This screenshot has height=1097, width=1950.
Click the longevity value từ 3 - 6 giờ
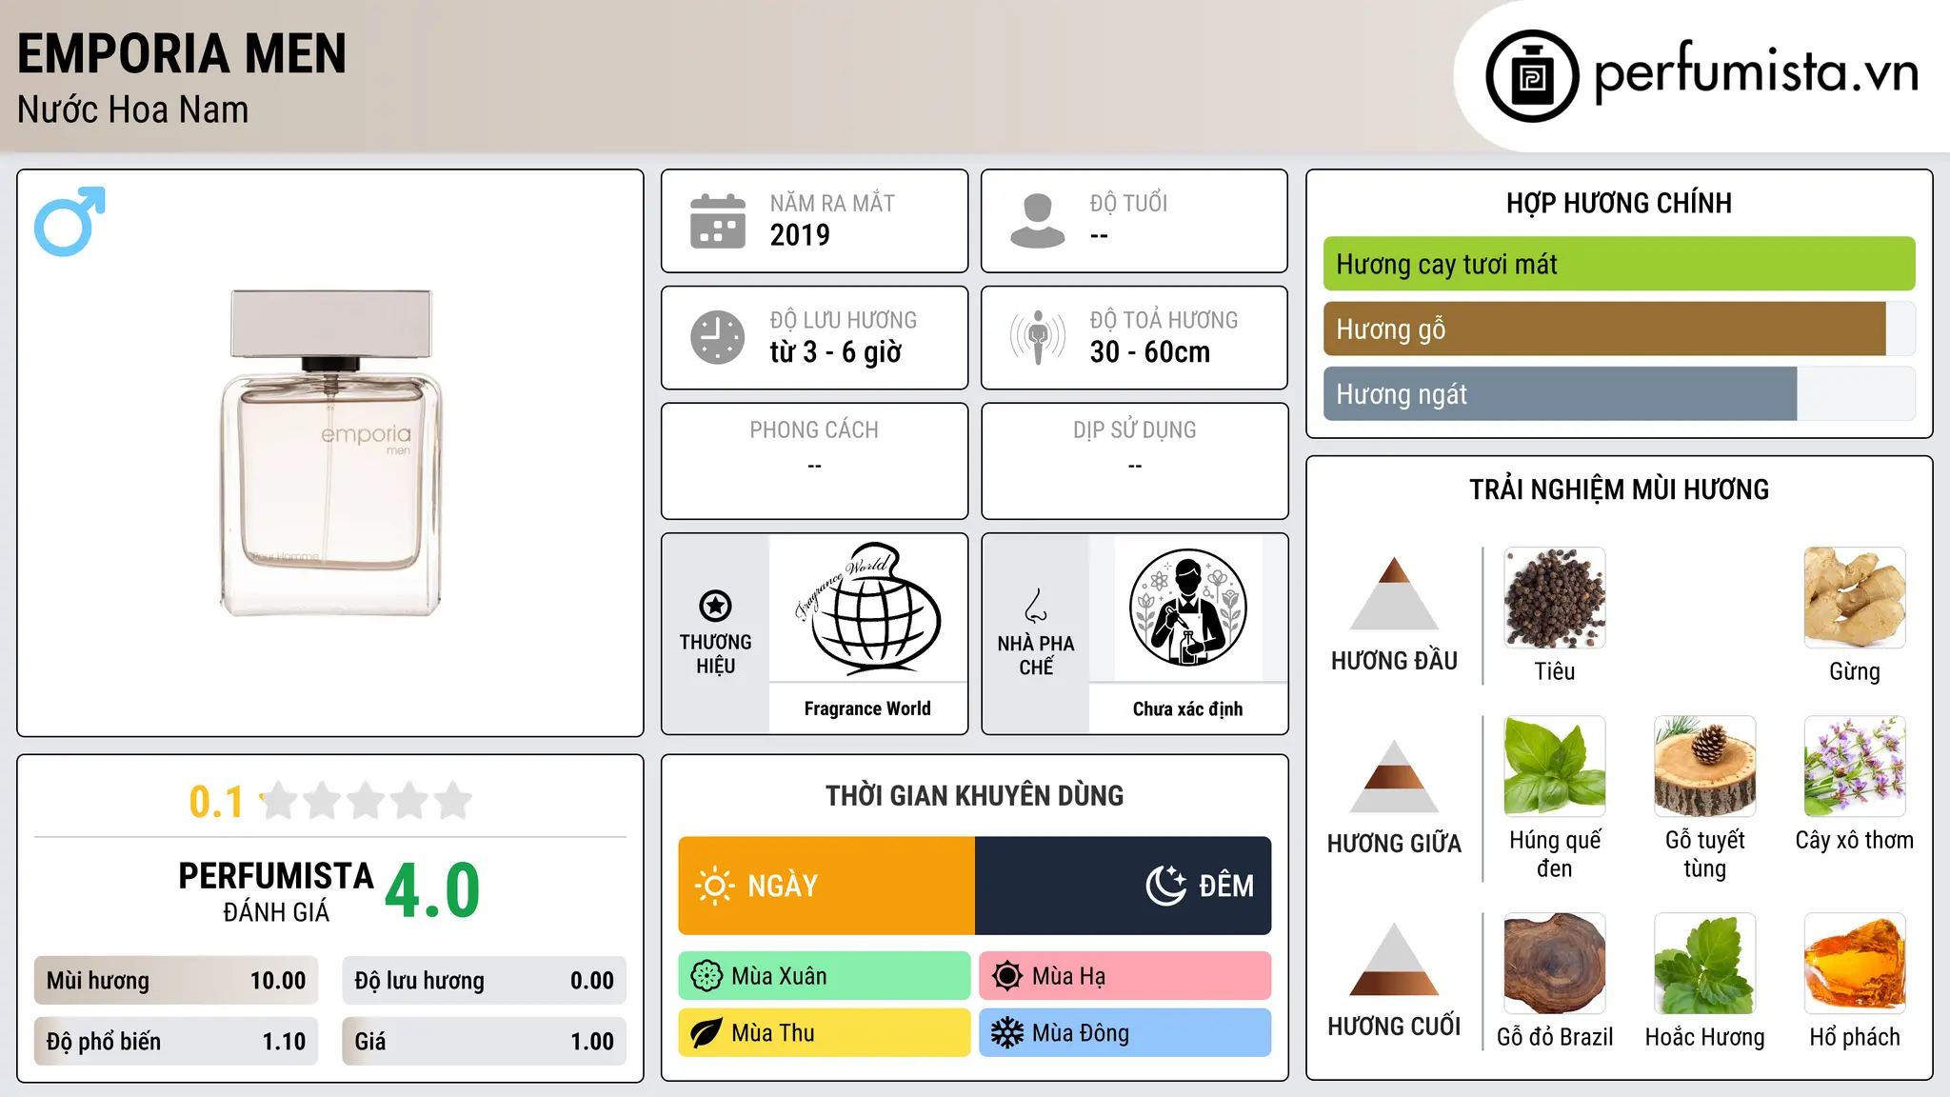pyautogui.click(x=836, y=352)
